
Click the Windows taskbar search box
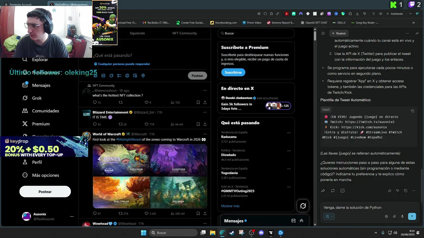(173, 233)
